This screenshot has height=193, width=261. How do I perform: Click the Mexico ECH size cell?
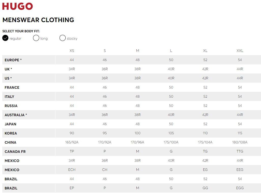(x=72, y=170)
